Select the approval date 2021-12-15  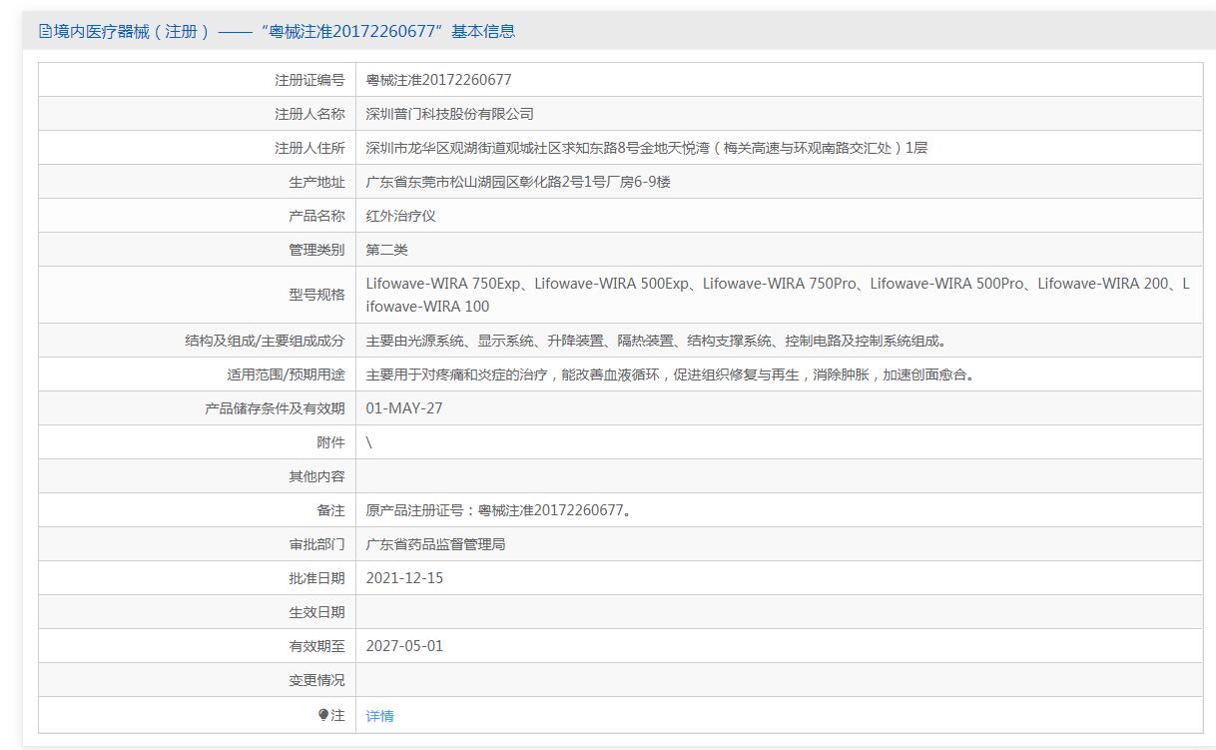click(404, 578)
